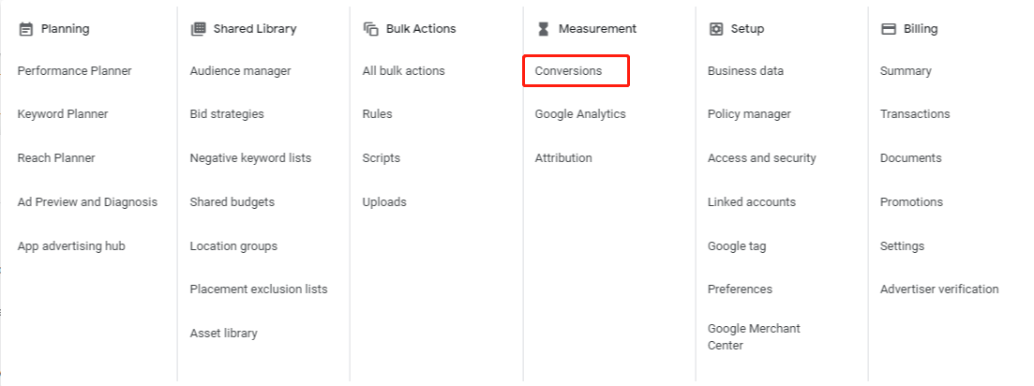Screen dimensions: 1034x386
Task: Click the Shared Library icon
Action: coord(198,29)
